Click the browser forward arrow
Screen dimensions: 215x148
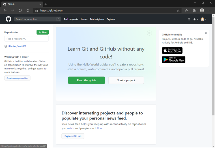(x=13, y=10)
